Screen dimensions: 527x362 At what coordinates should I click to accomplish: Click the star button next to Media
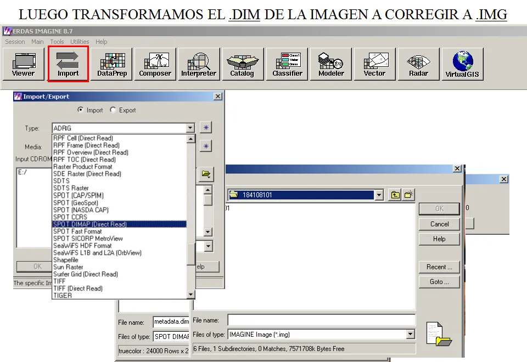[206, 146]
